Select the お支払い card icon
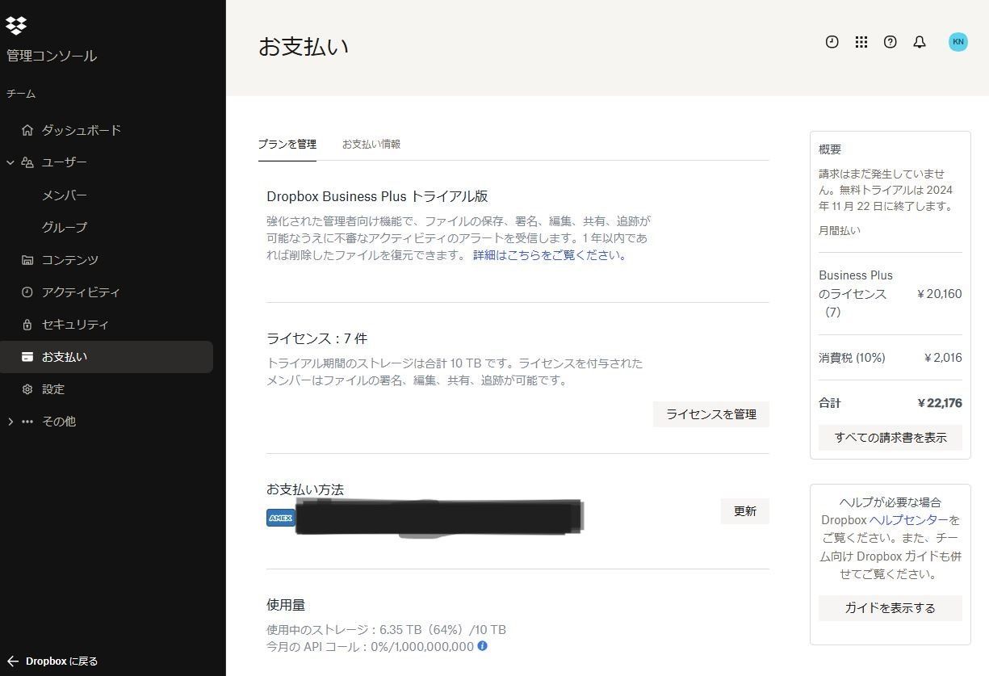This screenshot has width=989, height=676. pyautogui.click(x=27, y=356)
